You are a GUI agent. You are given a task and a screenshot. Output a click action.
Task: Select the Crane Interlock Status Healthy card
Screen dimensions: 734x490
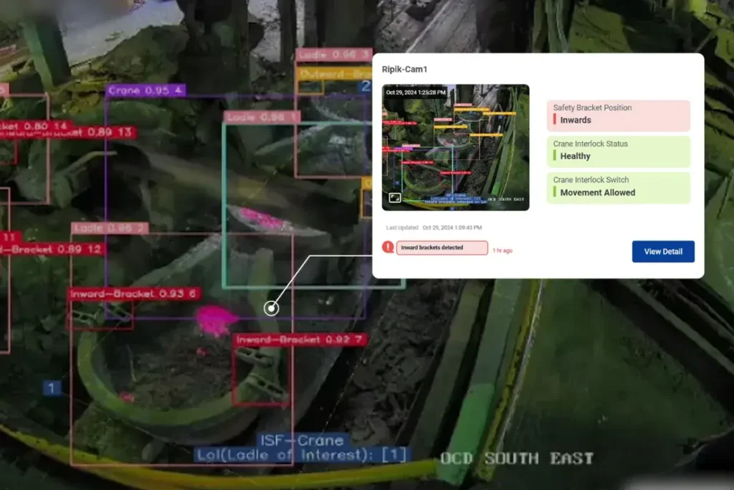(618, 151)
